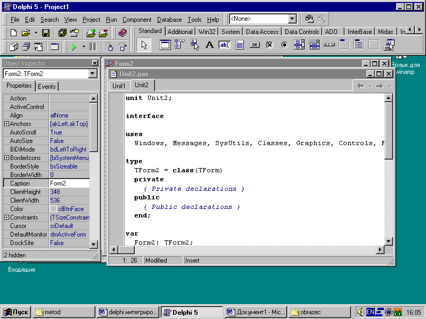
Task: Open the File menu
Action: [x=15, y=20]
